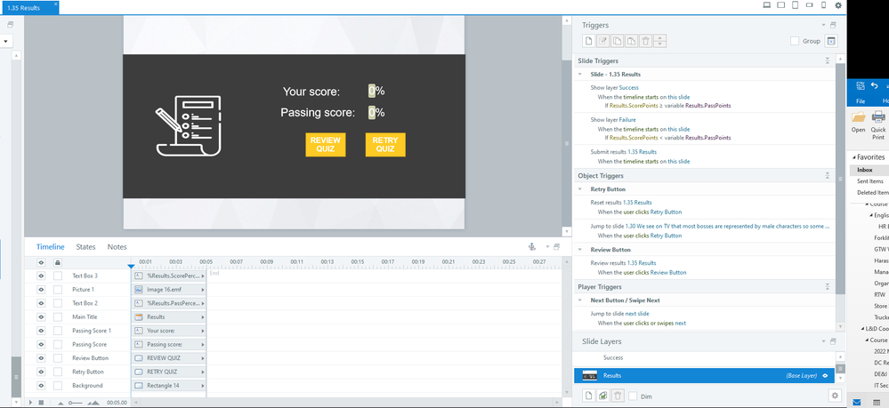Hide the Picture 1 timeline object
The height and width of the screenshot is (408, 889).
pyautogui.click(x=41, y=289)
